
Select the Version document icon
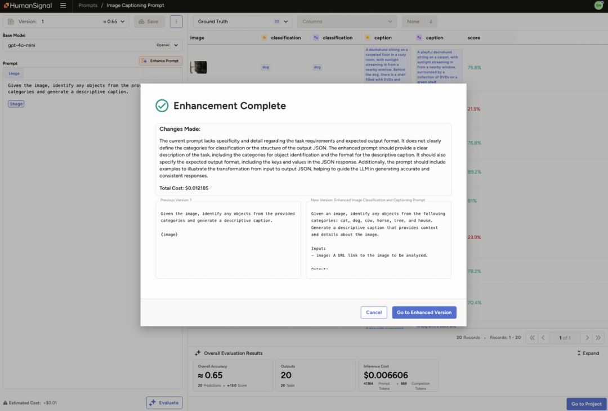11,21
